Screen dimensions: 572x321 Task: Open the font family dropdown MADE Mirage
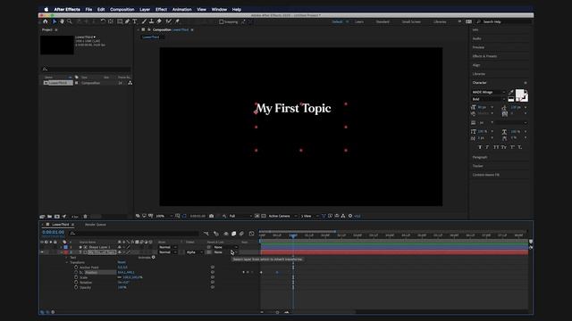489,92
